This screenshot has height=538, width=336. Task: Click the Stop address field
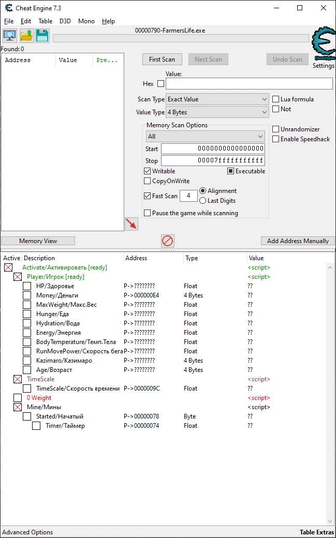coord(213,160)
